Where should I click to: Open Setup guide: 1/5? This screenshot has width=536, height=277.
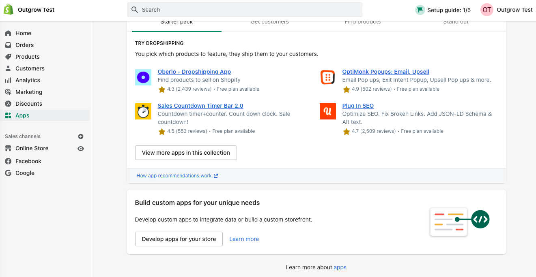pyautogui.click(x=443, y=10)
